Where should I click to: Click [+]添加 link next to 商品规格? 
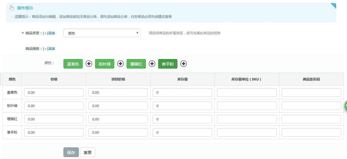point(49,49)
